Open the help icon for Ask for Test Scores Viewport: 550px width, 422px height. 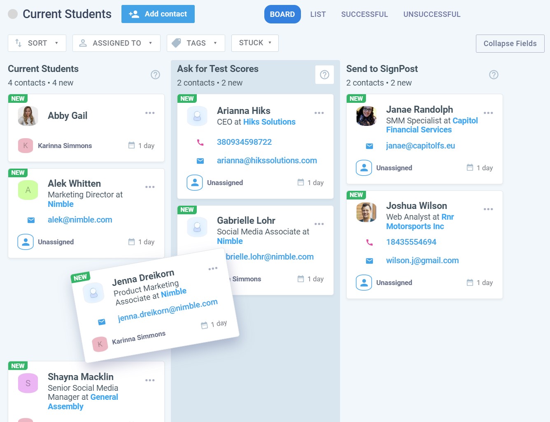click(324, 74)
